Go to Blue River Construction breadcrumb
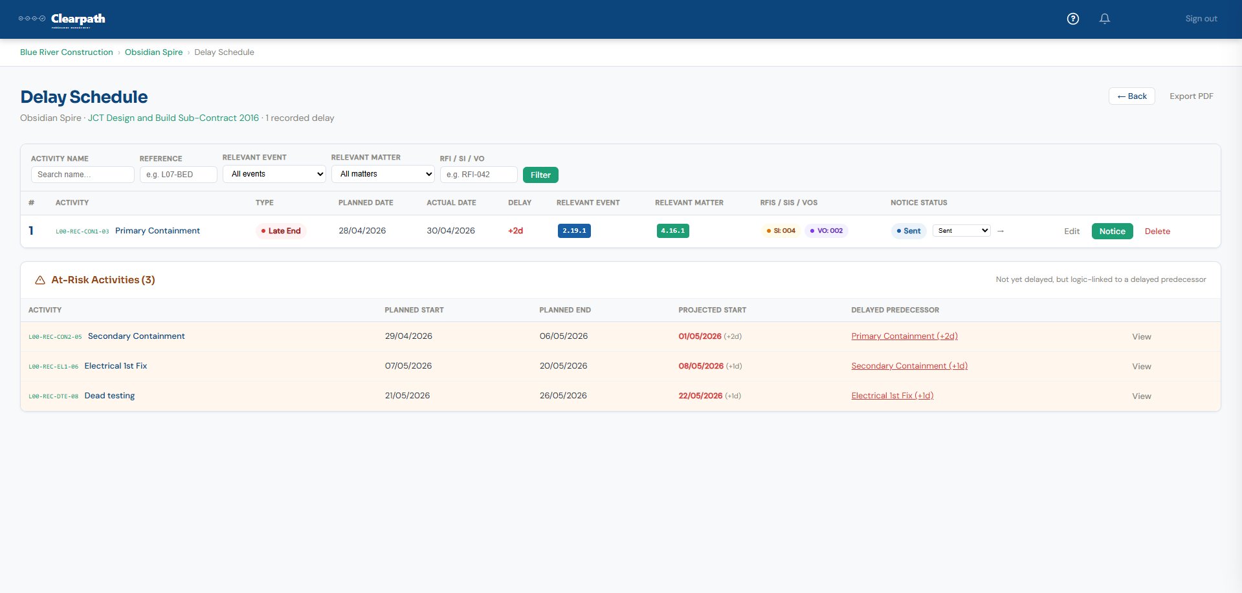 tap(67, 52)
